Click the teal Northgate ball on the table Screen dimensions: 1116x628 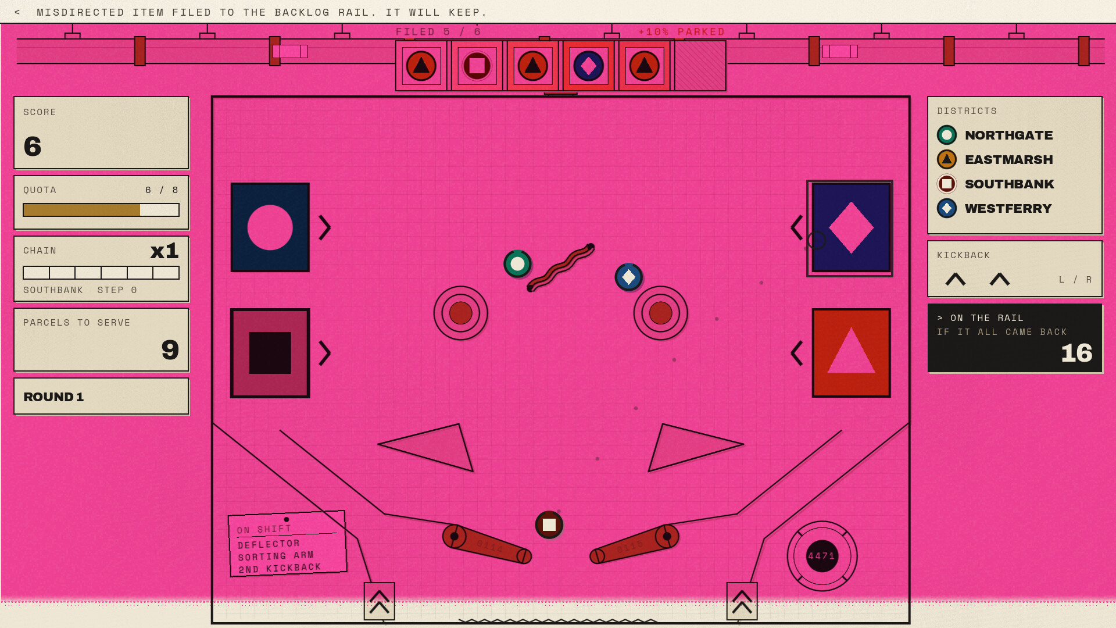[517, 264]
